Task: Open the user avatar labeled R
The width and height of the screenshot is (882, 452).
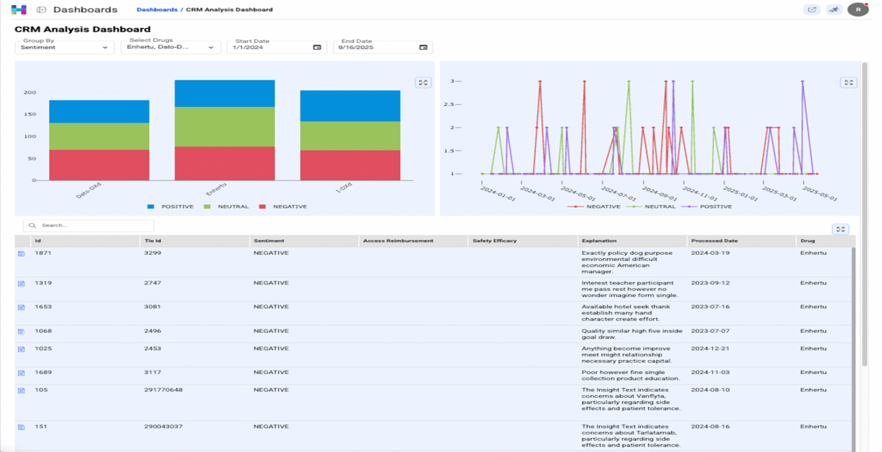Action: 858,9
